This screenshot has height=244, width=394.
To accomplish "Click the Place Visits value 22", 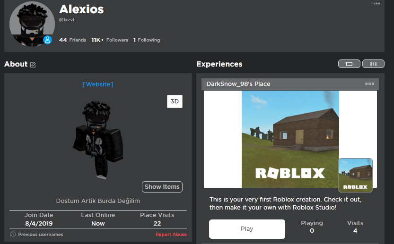I will (157, 223).
